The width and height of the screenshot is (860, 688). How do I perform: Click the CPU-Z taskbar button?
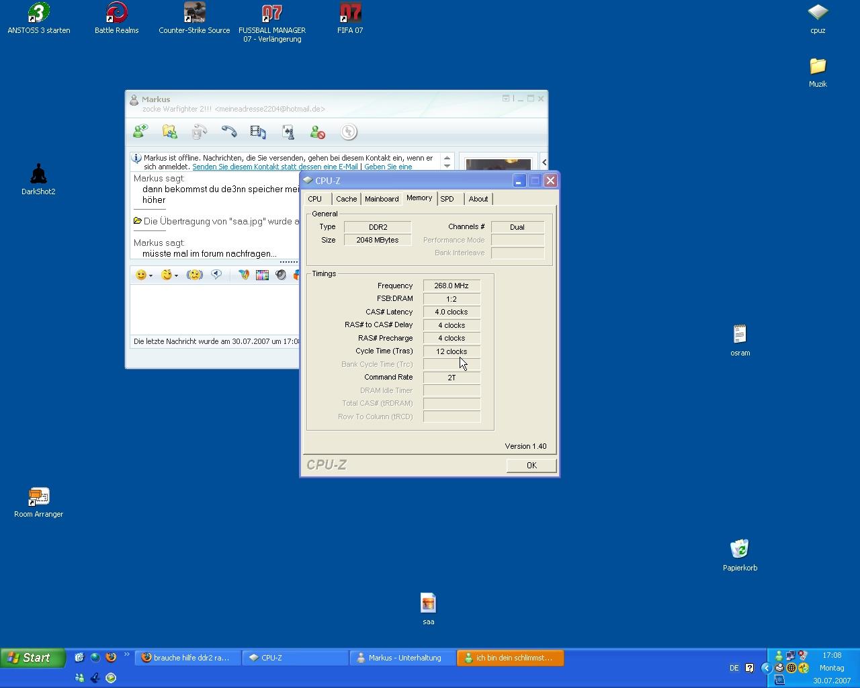(295, 658)
